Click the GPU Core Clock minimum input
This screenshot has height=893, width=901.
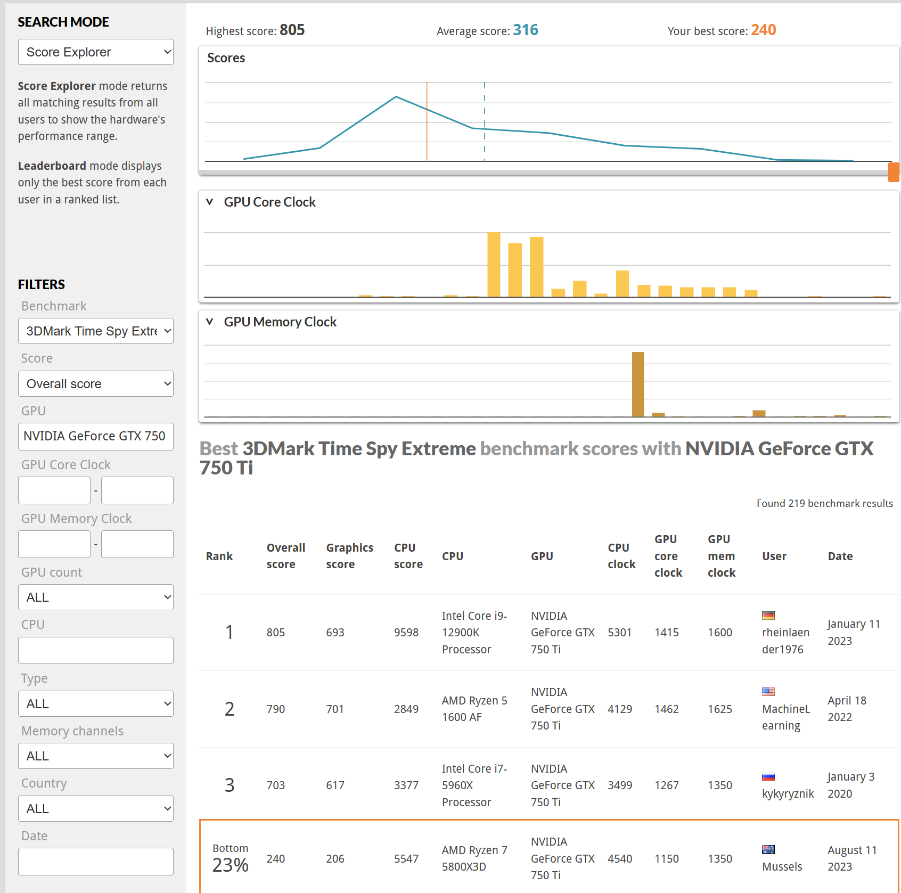point(54,490)
